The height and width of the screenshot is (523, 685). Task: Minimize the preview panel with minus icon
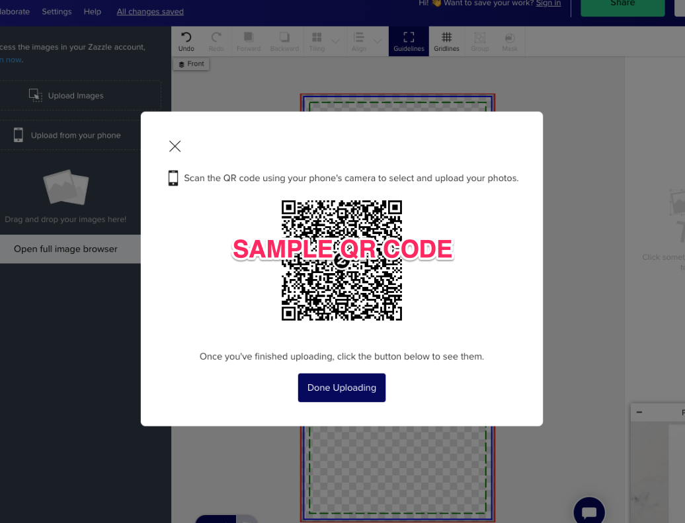point(639,413)
